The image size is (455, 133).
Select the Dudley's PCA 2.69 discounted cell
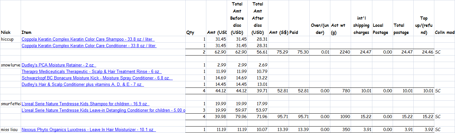[x=258, y=65]
